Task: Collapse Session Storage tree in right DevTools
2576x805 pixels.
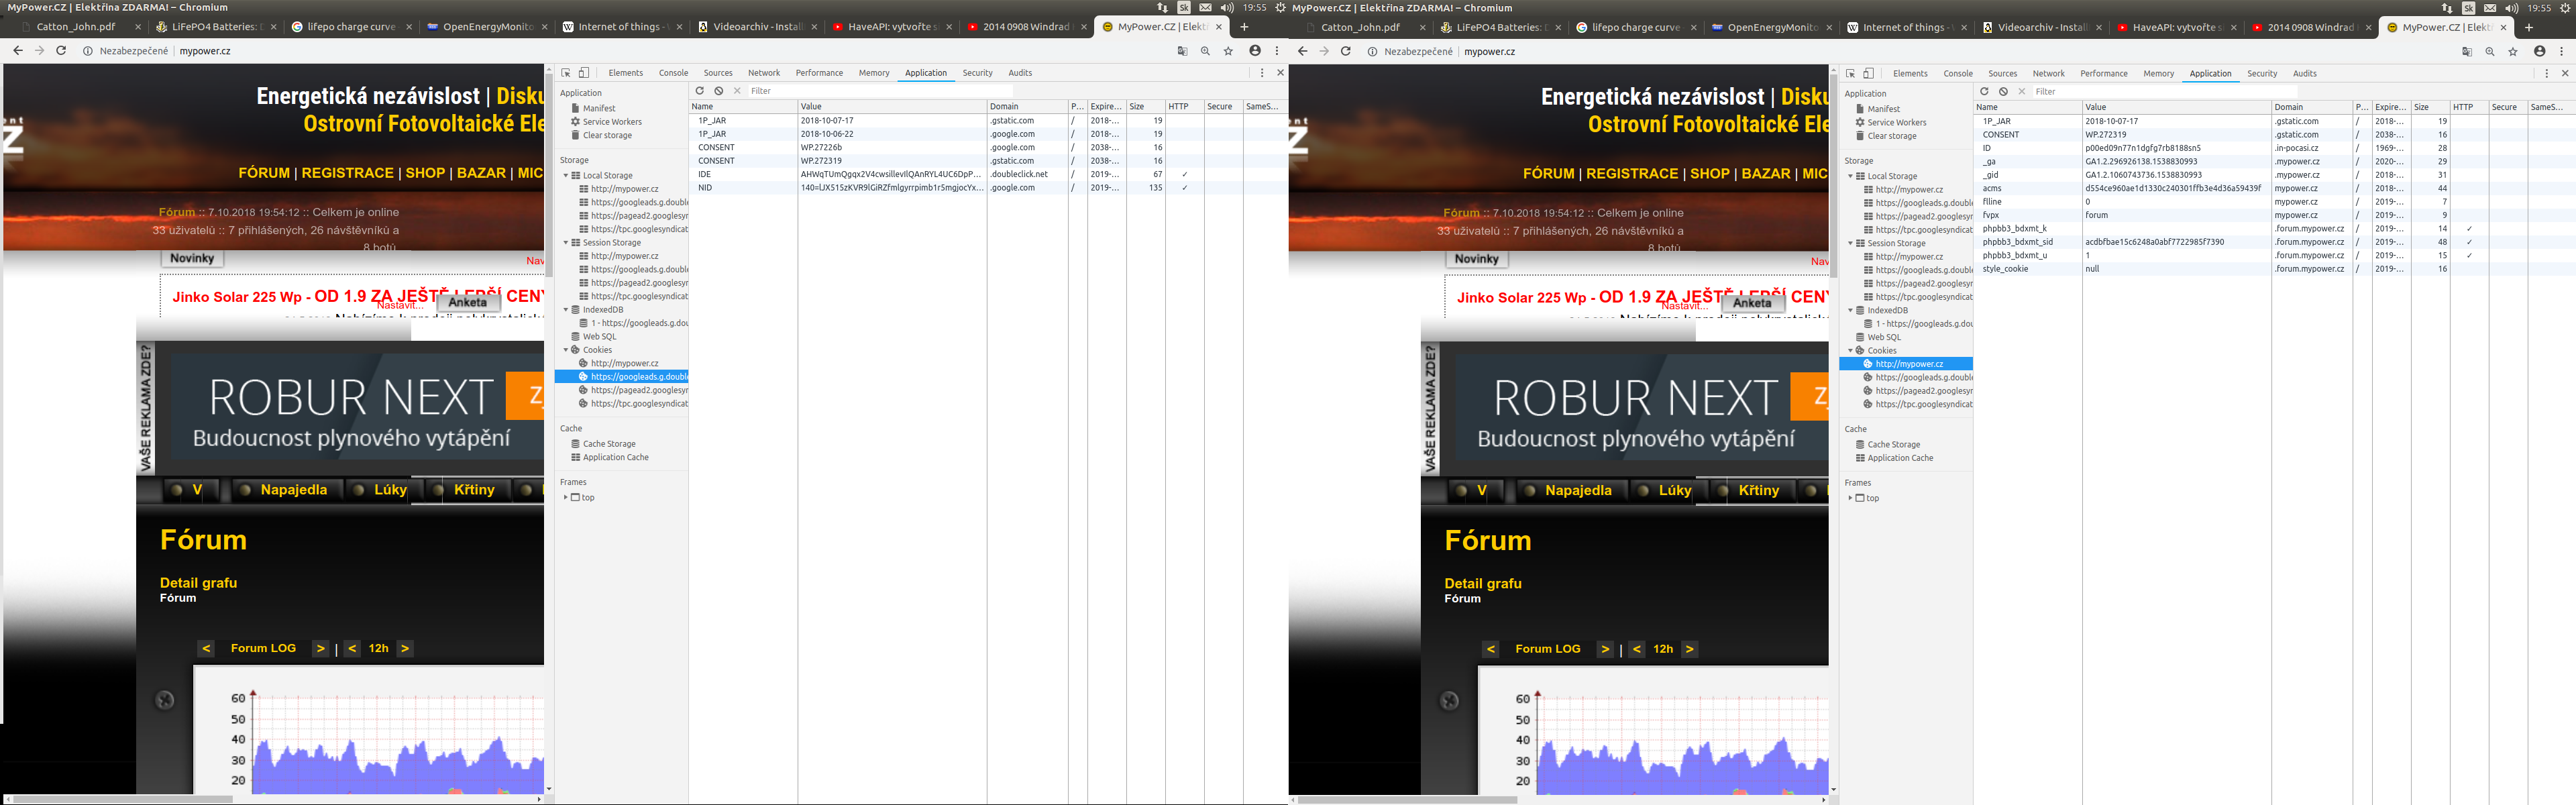Action: point(1850,244)
